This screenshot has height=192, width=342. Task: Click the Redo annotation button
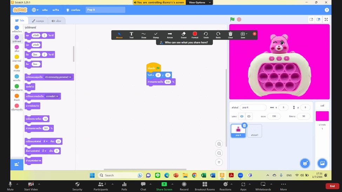218,35
